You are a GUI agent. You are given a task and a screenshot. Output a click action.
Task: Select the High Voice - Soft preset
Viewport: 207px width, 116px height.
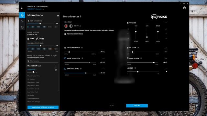point(33,86)
